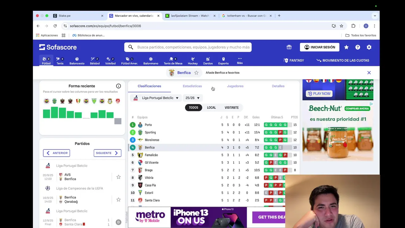Image resolution: width=405 pixels, height=228 pixels.
Task: Go back in browser history
Action: tap(38, 26)
